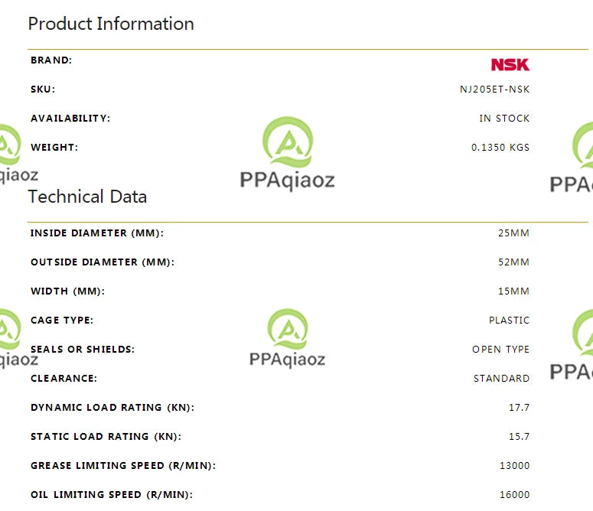Click the IN STOCK availability text

[504, 119]
